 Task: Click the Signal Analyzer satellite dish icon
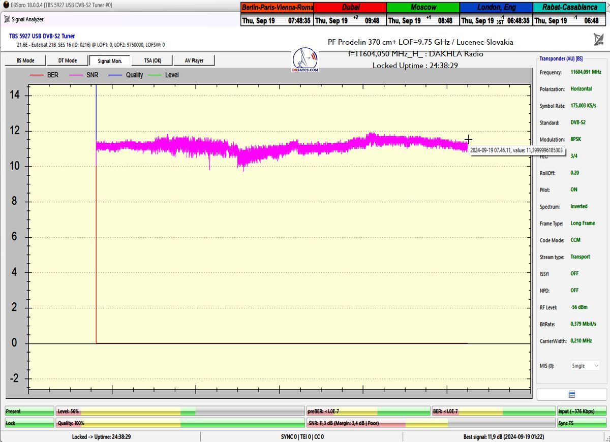[x=7, y=19]
